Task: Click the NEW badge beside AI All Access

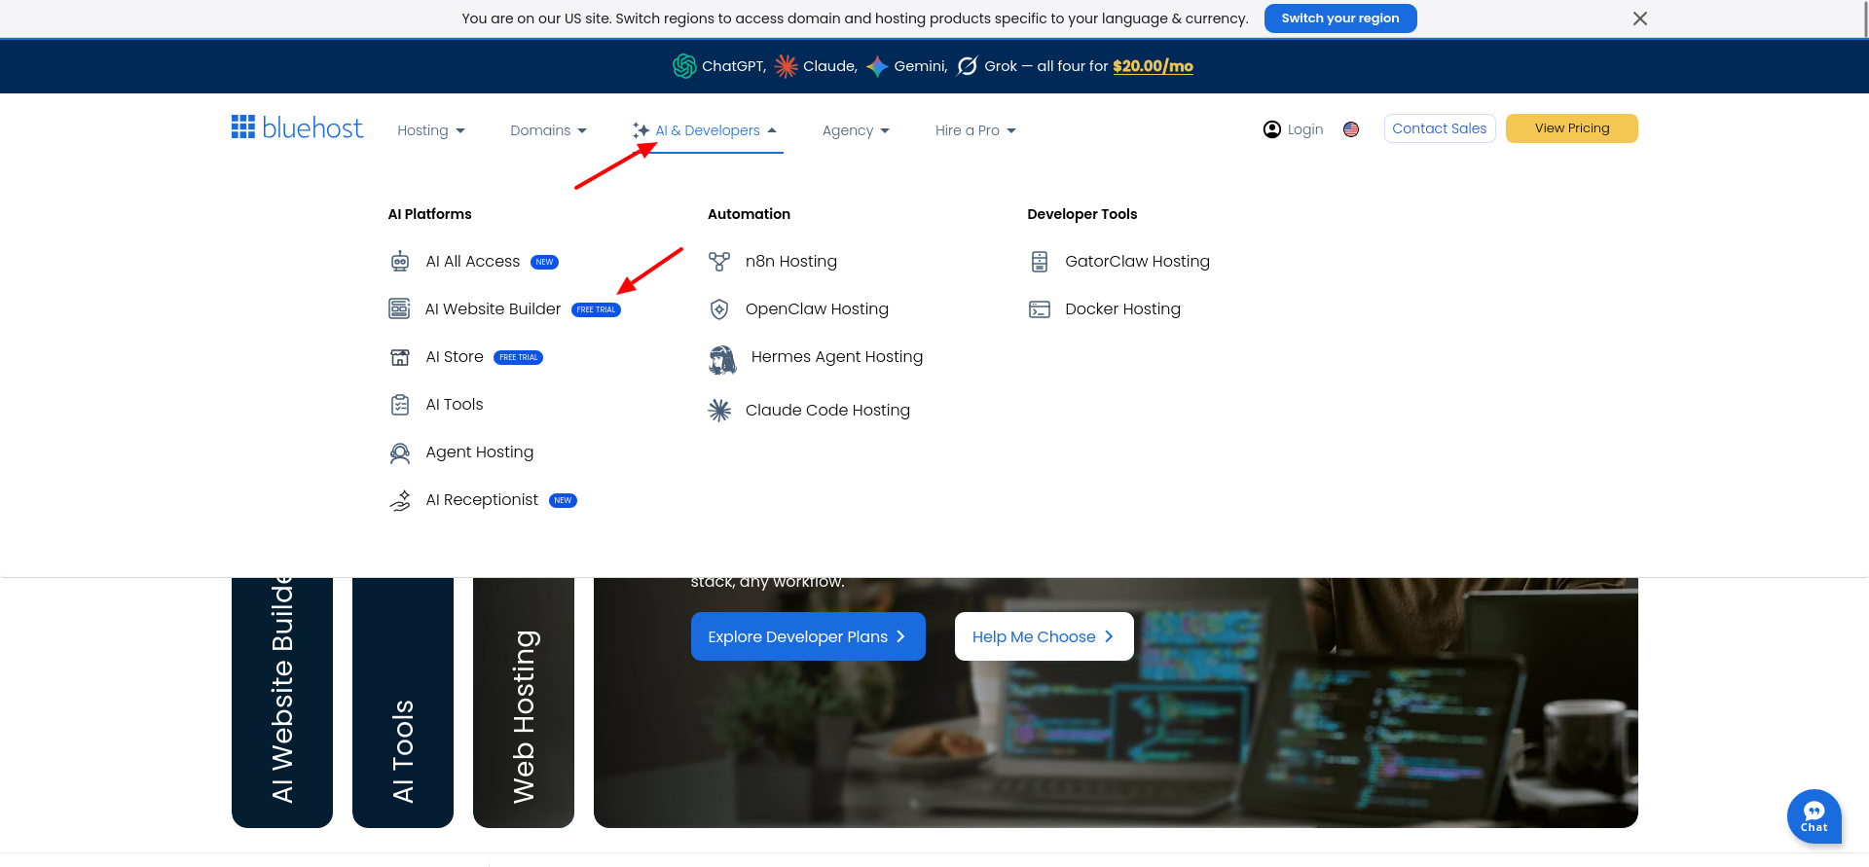Action: coord(544,262)
